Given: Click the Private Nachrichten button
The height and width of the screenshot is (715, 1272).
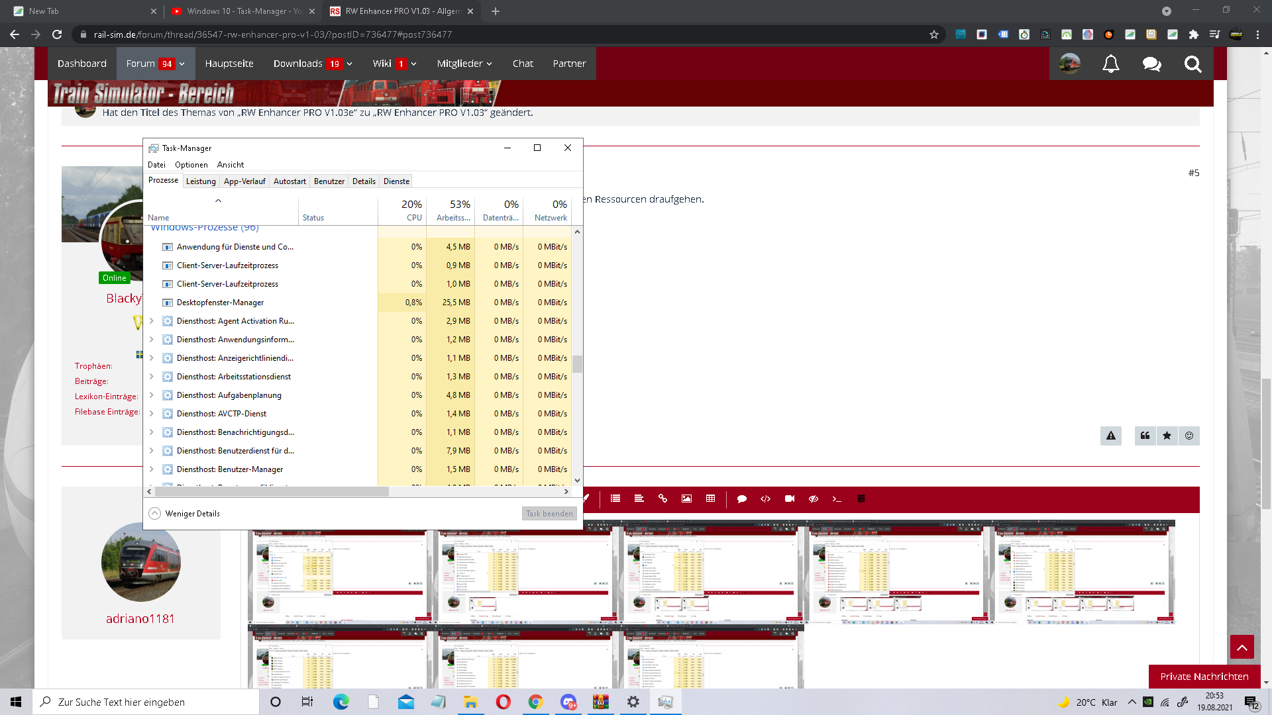Looking at the screenshot, I should (x=1204, y=676).
